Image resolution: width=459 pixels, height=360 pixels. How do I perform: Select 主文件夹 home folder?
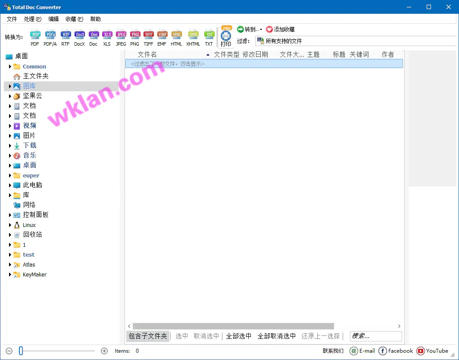click(36, 76)
